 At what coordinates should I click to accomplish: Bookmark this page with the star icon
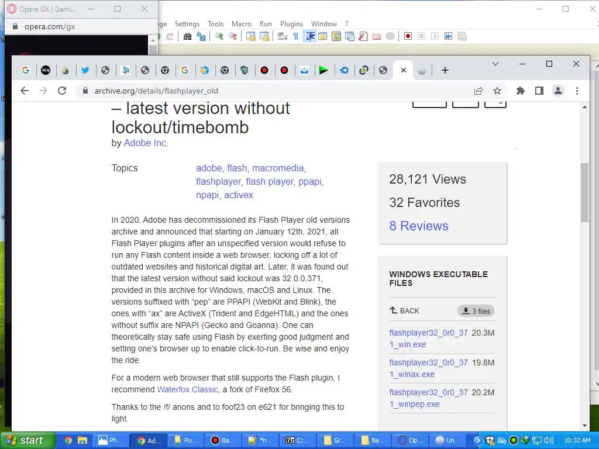tap(497, 91)
